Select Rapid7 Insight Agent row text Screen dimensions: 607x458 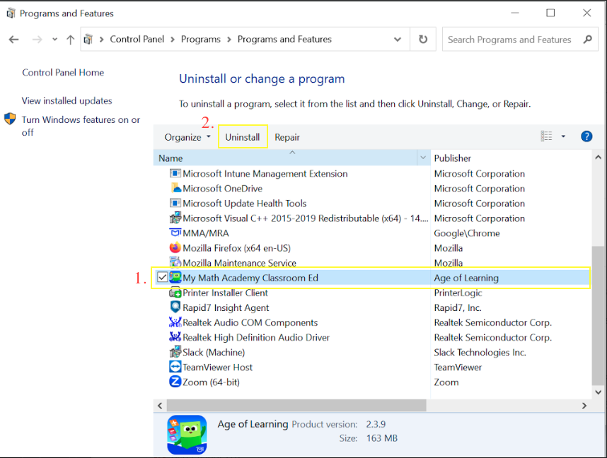coord(226,307)
